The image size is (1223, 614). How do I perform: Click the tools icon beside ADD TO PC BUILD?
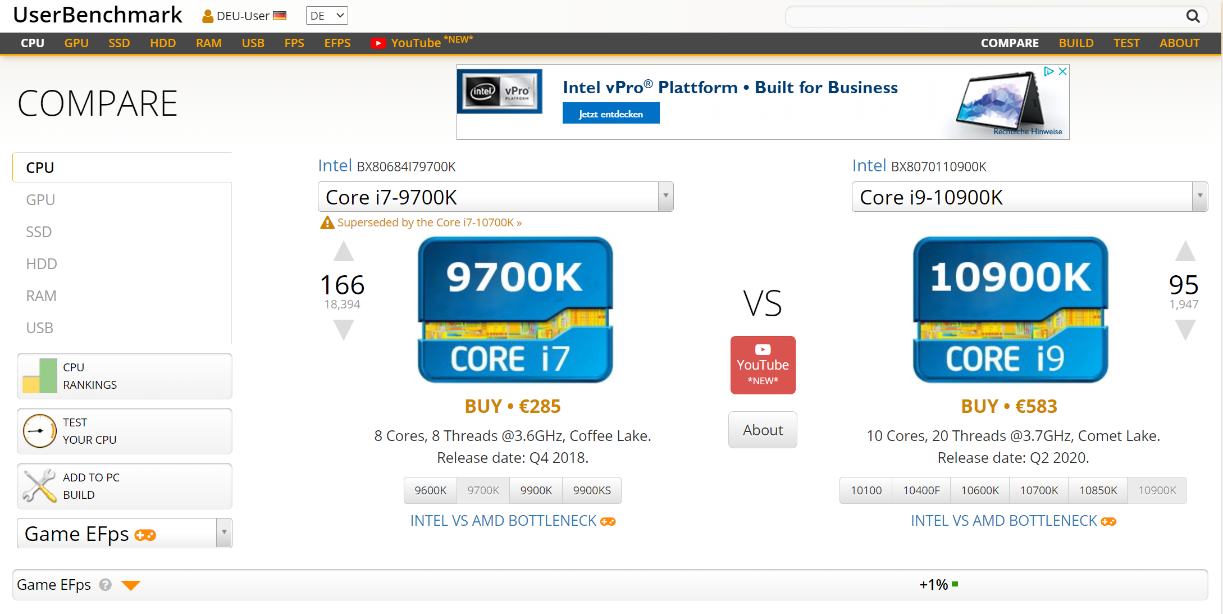coord(38,485)
